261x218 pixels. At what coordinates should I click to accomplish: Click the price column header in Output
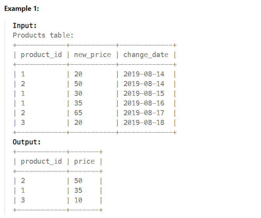click(x=84, y=161)
